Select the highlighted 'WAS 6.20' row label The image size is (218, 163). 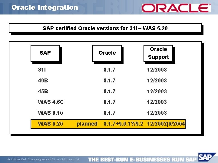pos(50,123)
